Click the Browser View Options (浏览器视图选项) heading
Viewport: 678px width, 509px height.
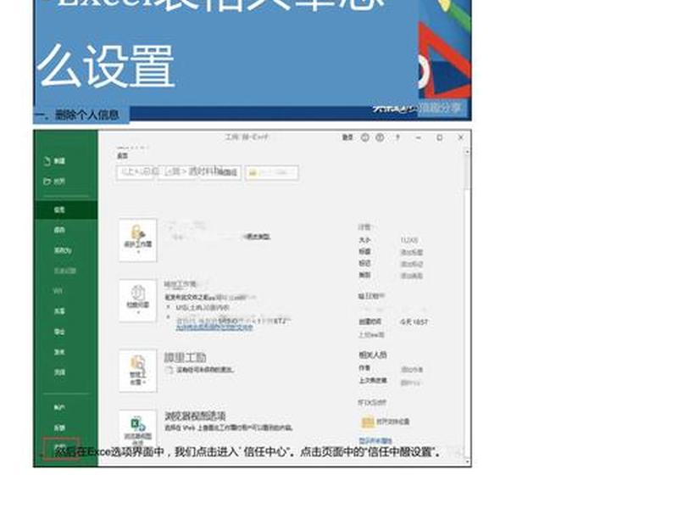pos(195,416)
